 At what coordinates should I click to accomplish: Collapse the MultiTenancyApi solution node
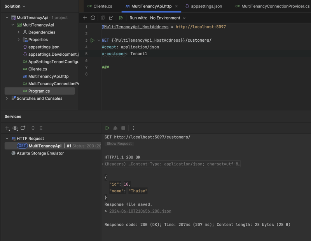click(x=8, y=18)
